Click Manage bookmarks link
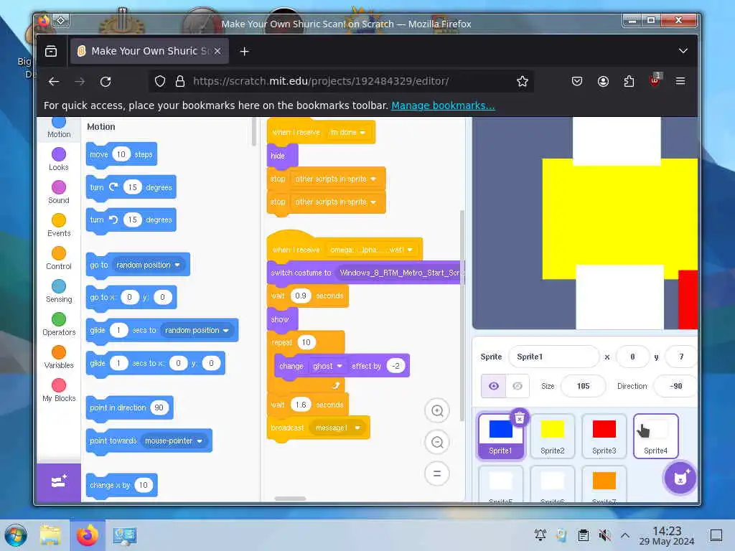The image size is (735, 551). click(443, 105)
